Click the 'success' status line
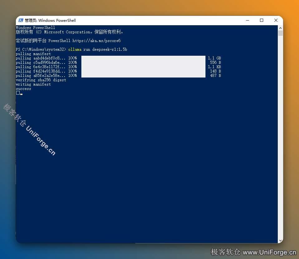The height and width of the screenshot is (259, 299). [23, 89]
